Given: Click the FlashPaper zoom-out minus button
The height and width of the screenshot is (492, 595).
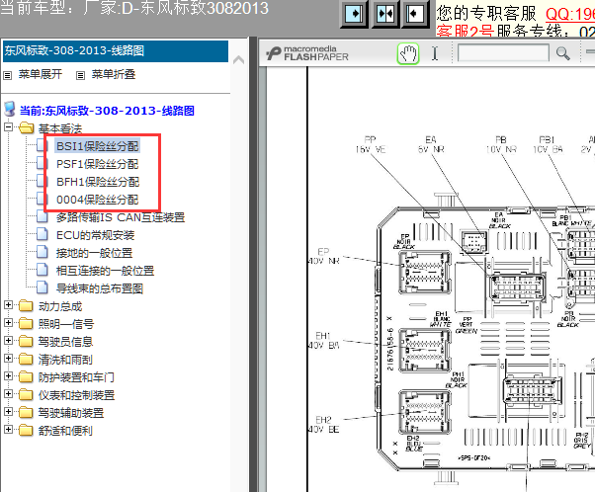Looking at the screenshot, I should (590, 52).
